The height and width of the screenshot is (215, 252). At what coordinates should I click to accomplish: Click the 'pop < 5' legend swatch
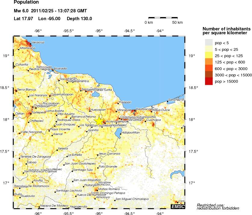point(209,42)
